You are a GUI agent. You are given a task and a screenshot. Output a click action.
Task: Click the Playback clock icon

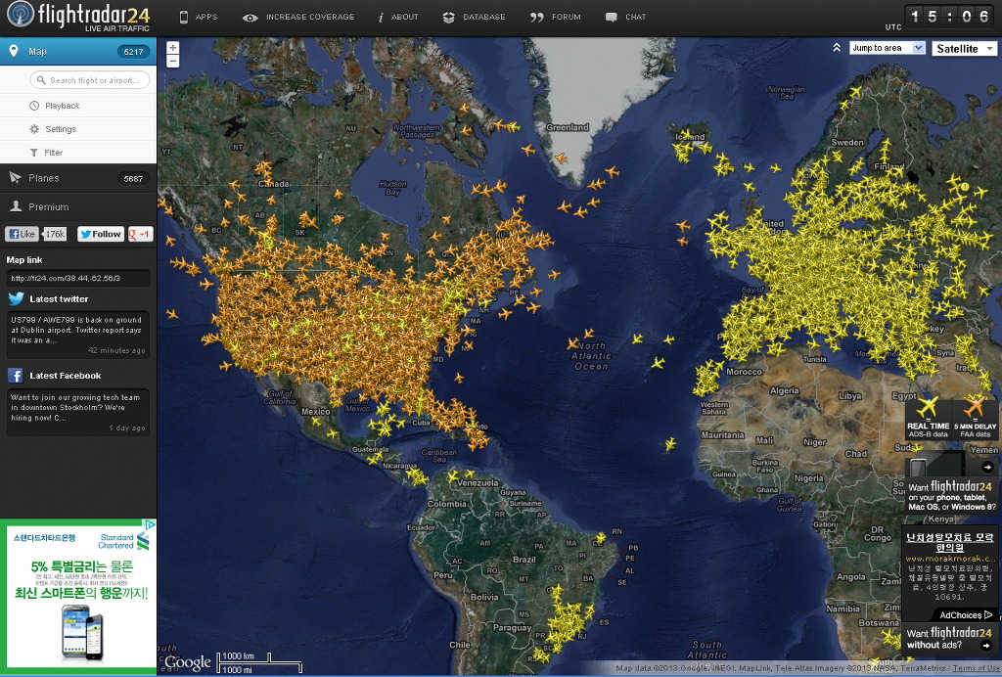[34, 106]
